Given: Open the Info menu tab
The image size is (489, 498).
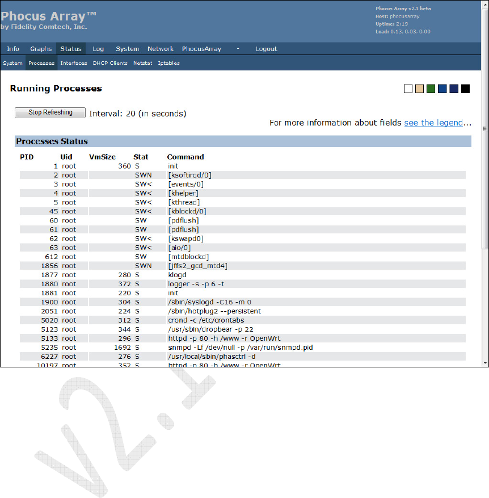Looking at the screenshot, I should coord(13,49).
